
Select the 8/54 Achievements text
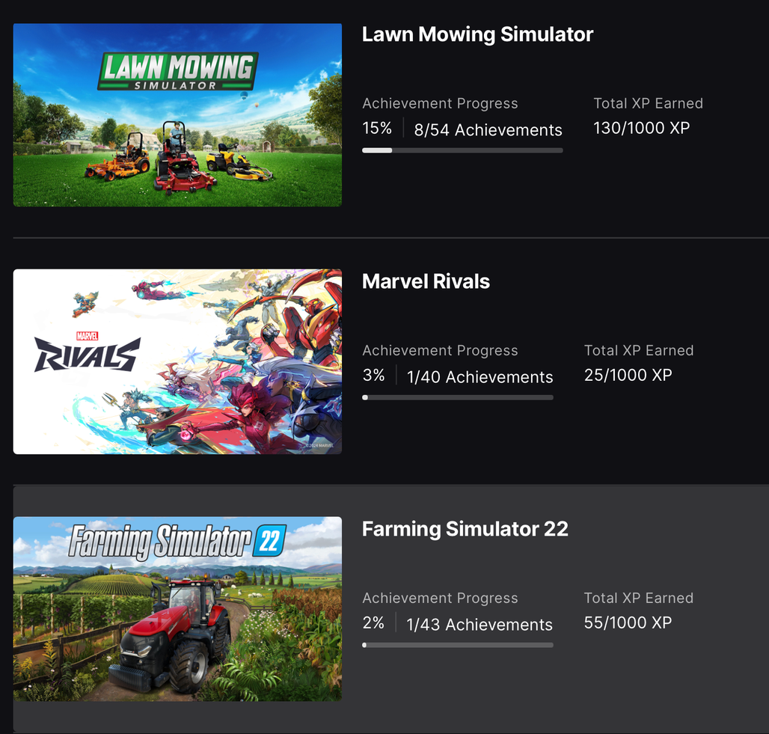click(488, 130)
